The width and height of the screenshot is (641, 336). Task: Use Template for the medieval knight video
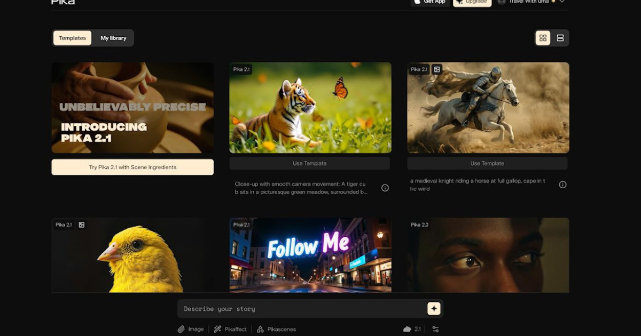pos(487,163)
